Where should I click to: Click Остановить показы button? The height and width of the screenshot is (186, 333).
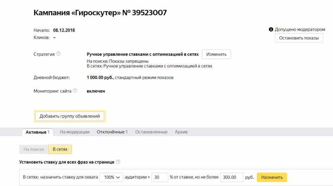point(299,38)
